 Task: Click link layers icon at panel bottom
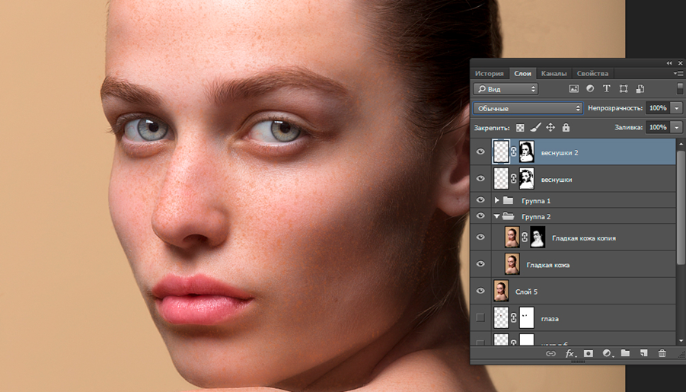click(x=550, y=353)
